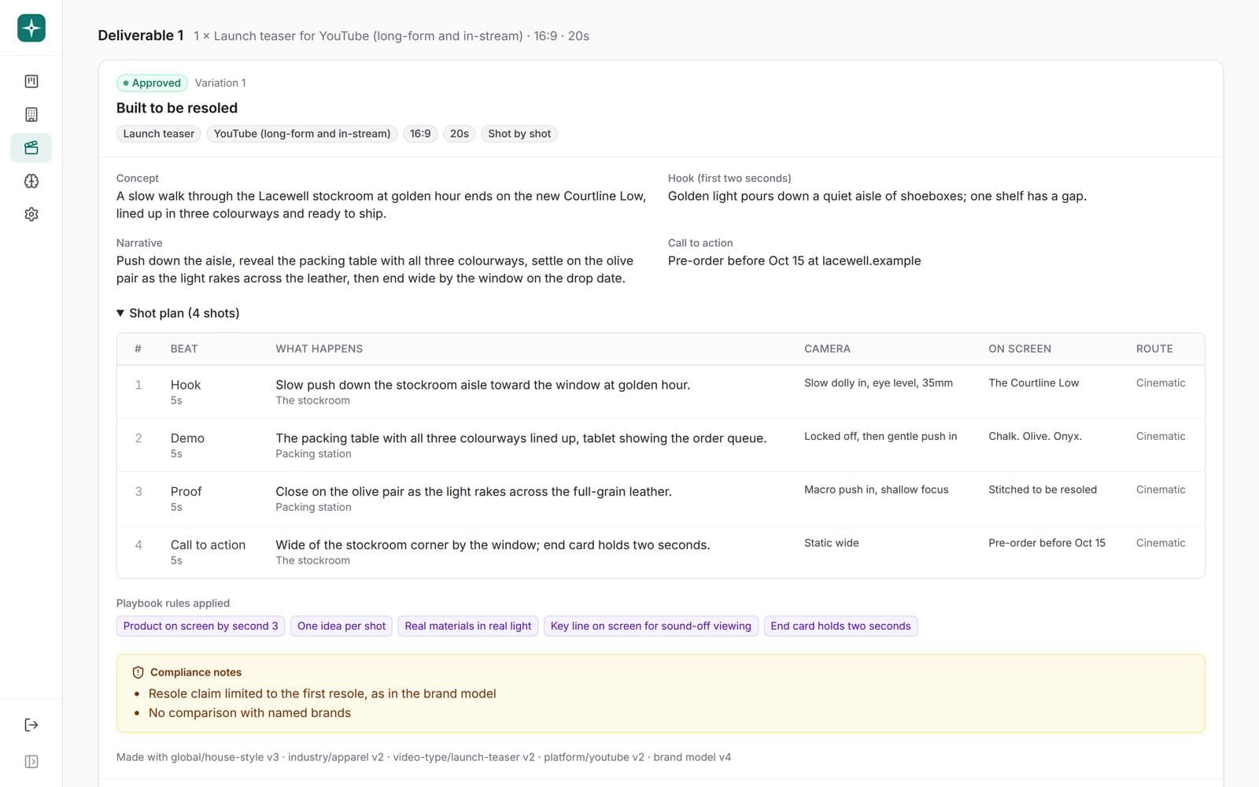The width and height of the screenshot is (1259, 787).
Task: Click the BEAT column header
Action: click(184, 349)
